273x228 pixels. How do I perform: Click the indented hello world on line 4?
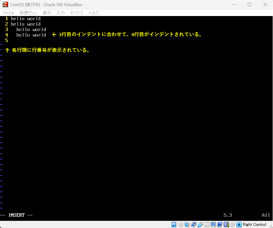click(31, 35)
